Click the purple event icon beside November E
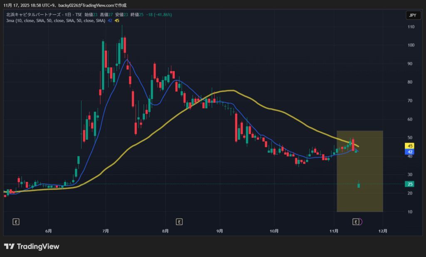The height and width of the screenshot is (257, 426). coord(360,222)
